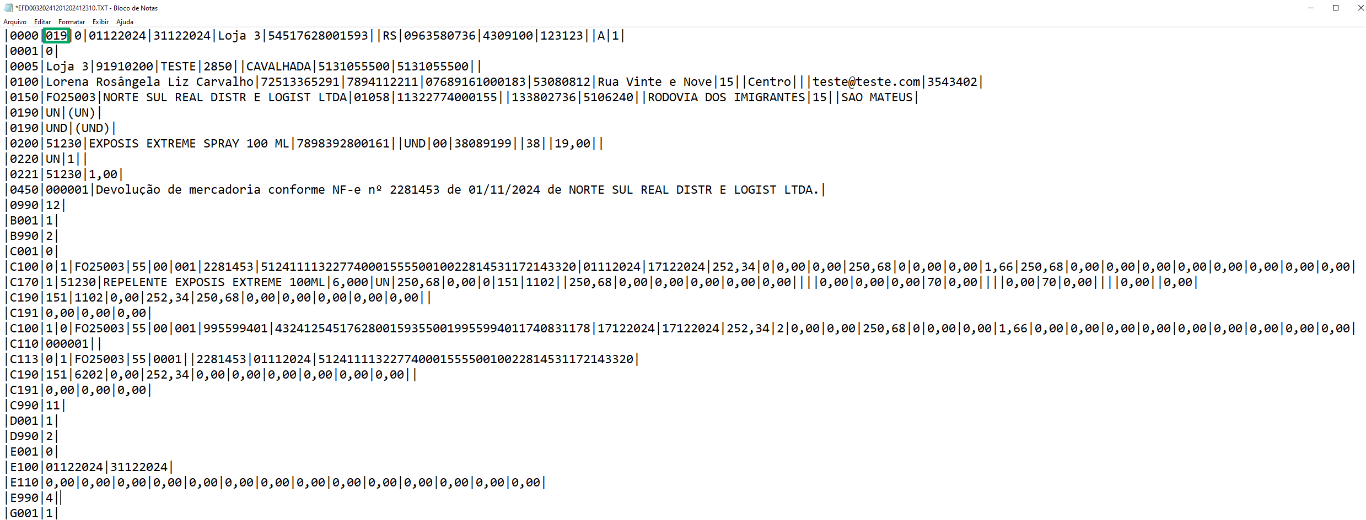1366x520 pixels.
Task: Open the Editar menu
Action: pos(42,22)
